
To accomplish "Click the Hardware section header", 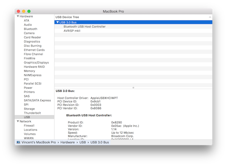I will (x=26, y=16).
